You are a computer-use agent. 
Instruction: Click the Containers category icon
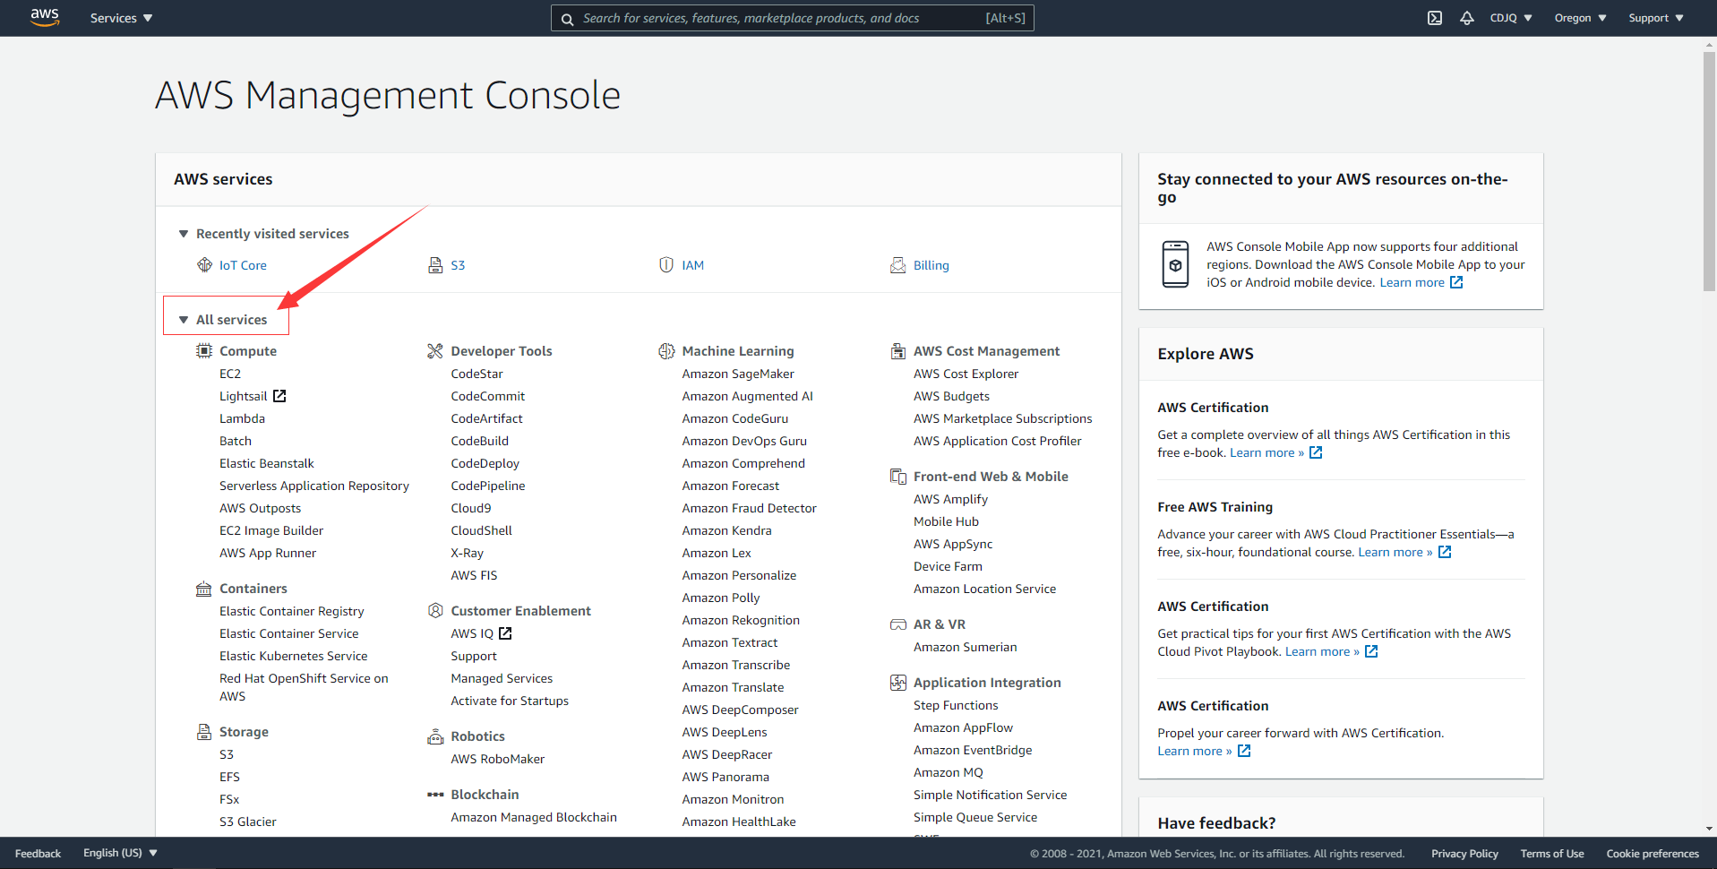pyautogui.click(x=204, y=589)
